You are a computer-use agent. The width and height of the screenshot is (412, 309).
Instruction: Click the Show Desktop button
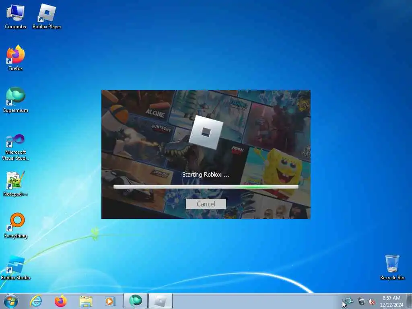(x=409, y=301)
